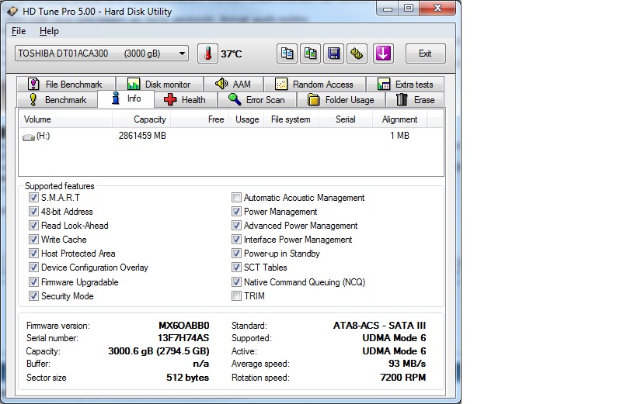Toggle the SCT Tables checkbox
Viewport: 634px width, 404px height.
click(236, 268)
